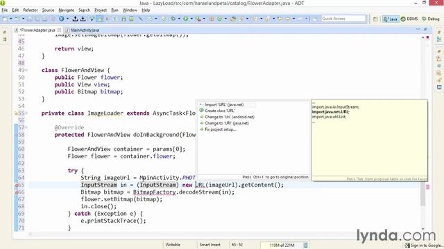Viewport: 444px width, 249px height.
Task: Click underlined BitmapFactory on line 66
Action: (x=154, y=192)
